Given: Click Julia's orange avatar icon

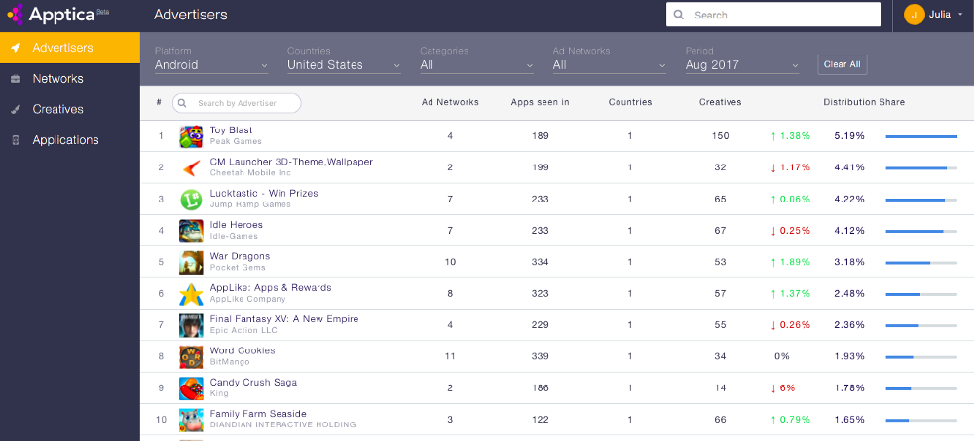Looking at the screenshot, I should click(x=914, y=15).
